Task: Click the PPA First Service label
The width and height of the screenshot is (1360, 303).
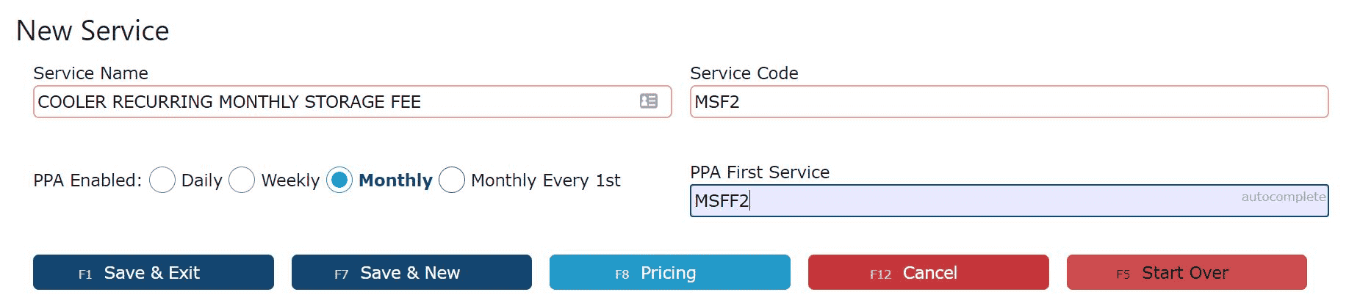Action: point(760,172)
